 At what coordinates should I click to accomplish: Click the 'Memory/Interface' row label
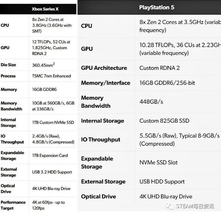pyautogui.click(x=105, y=83)
